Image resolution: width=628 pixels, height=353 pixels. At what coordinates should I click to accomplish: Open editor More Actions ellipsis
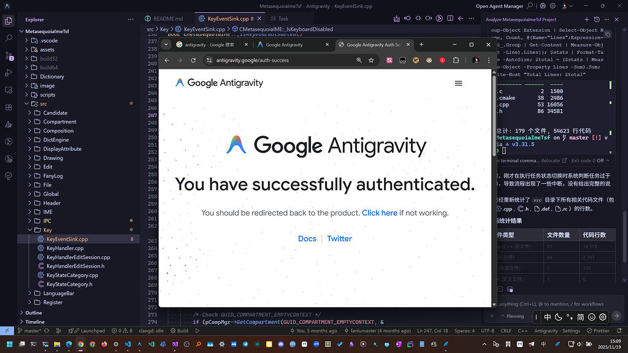click(x=472, y=18)
